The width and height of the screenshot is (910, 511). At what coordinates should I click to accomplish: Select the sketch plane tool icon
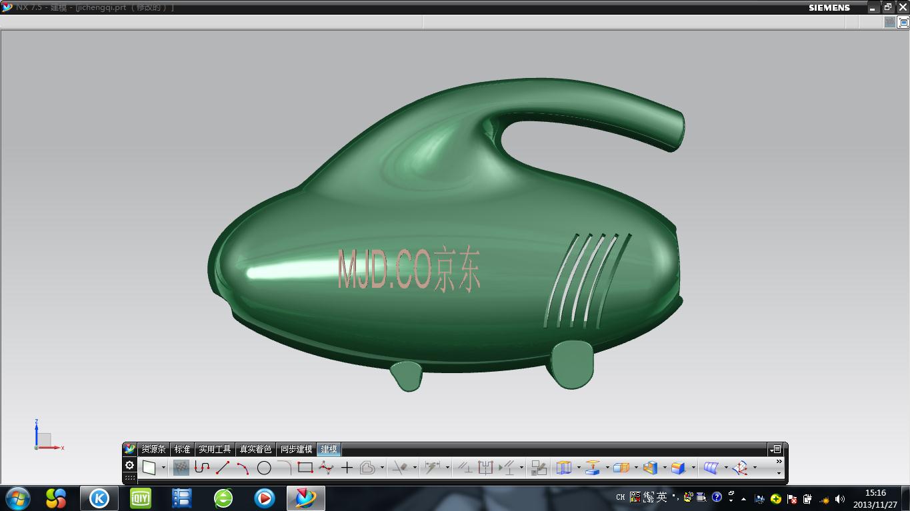[149, 468]
